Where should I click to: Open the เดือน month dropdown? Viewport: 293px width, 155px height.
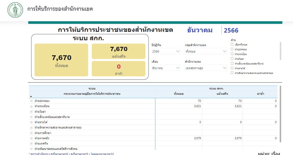click(x=166, y=68)
